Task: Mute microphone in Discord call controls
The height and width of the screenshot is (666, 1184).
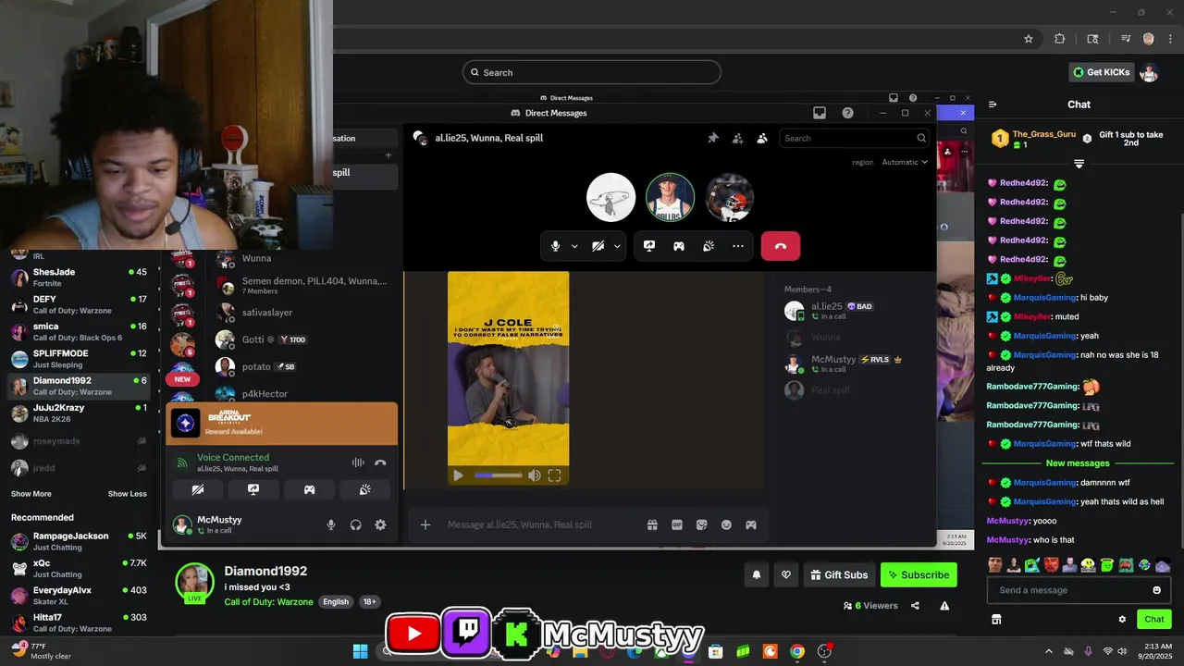Action: coord(555,246)
